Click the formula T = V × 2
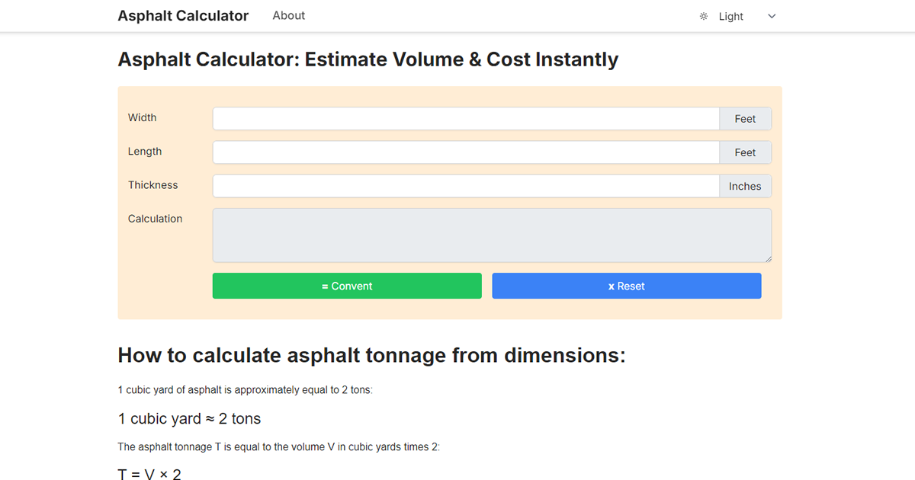Image resolution: width=915 pixels, height=480 pixels. [149, 474]
